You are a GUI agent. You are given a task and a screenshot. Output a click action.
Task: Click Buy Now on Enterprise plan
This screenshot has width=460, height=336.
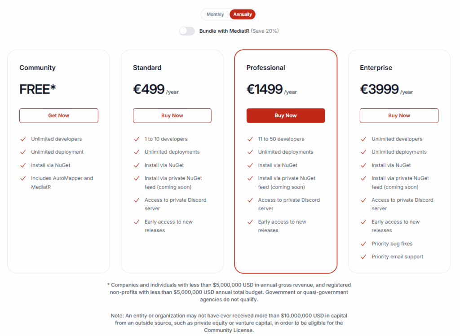coord(399,115)
